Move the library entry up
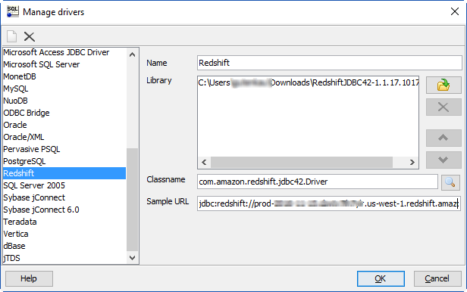This screenshot has height=292, width=467. pyautogui.click(x=443, y=138)
